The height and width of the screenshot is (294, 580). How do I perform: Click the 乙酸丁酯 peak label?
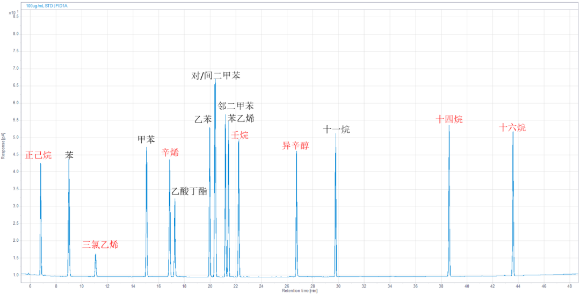(189, 191)
